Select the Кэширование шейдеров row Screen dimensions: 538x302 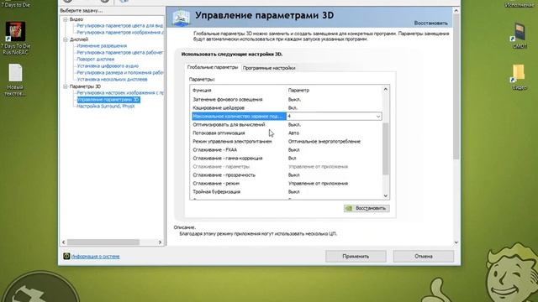coord(287,108)
